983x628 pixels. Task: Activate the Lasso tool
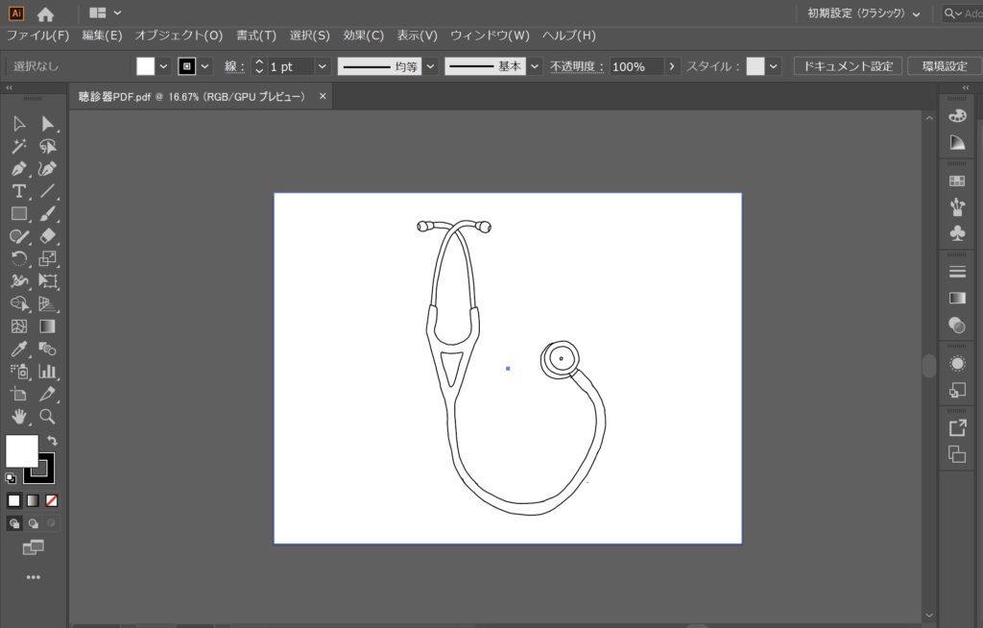pos(48,146)
